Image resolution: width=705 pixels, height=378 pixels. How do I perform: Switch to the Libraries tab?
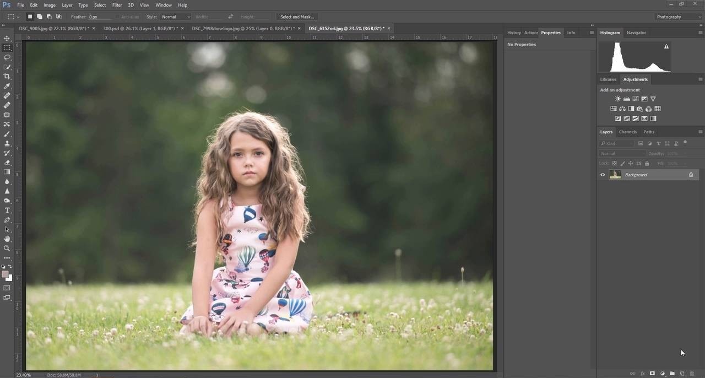[x=608, y=79]
